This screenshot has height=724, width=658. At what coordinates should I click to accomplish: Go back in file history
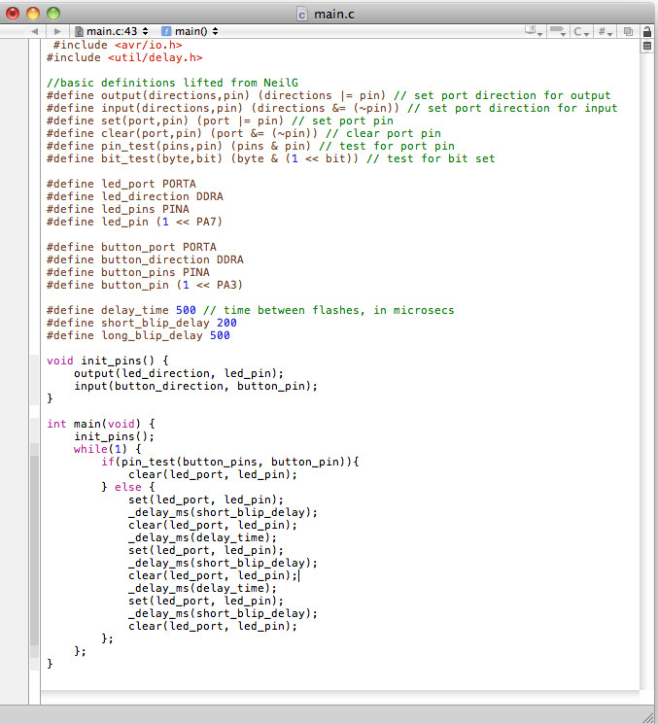(35, 31)
